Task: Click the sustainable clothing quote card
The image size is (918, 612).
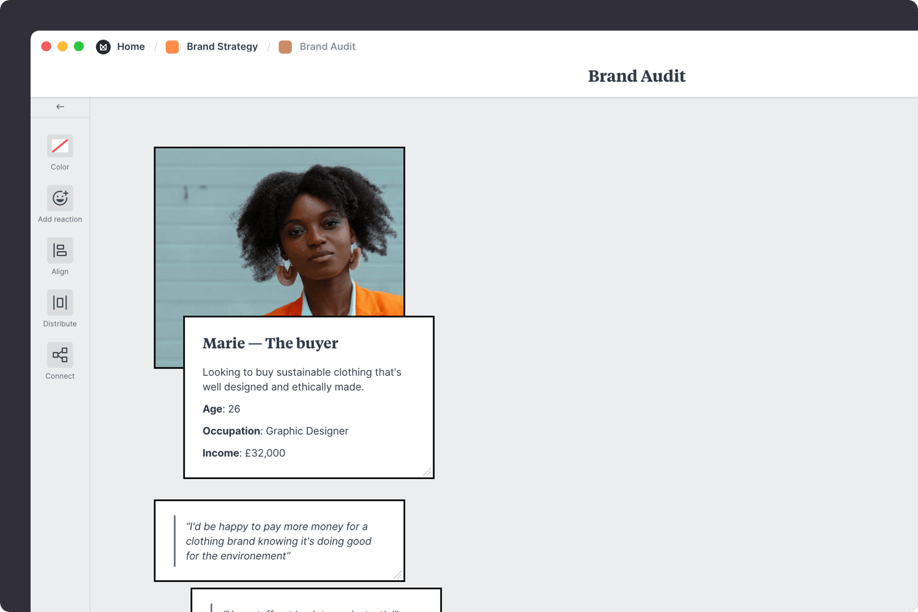Action: [x=279, y=540]
